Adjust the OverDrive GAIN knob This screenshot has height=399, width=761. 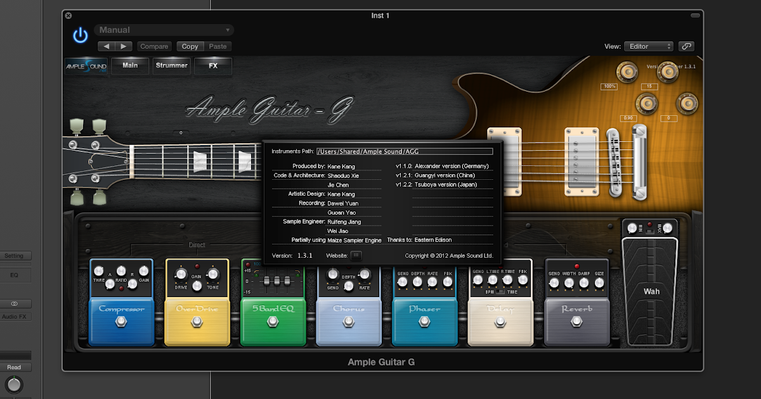(197, 286)
